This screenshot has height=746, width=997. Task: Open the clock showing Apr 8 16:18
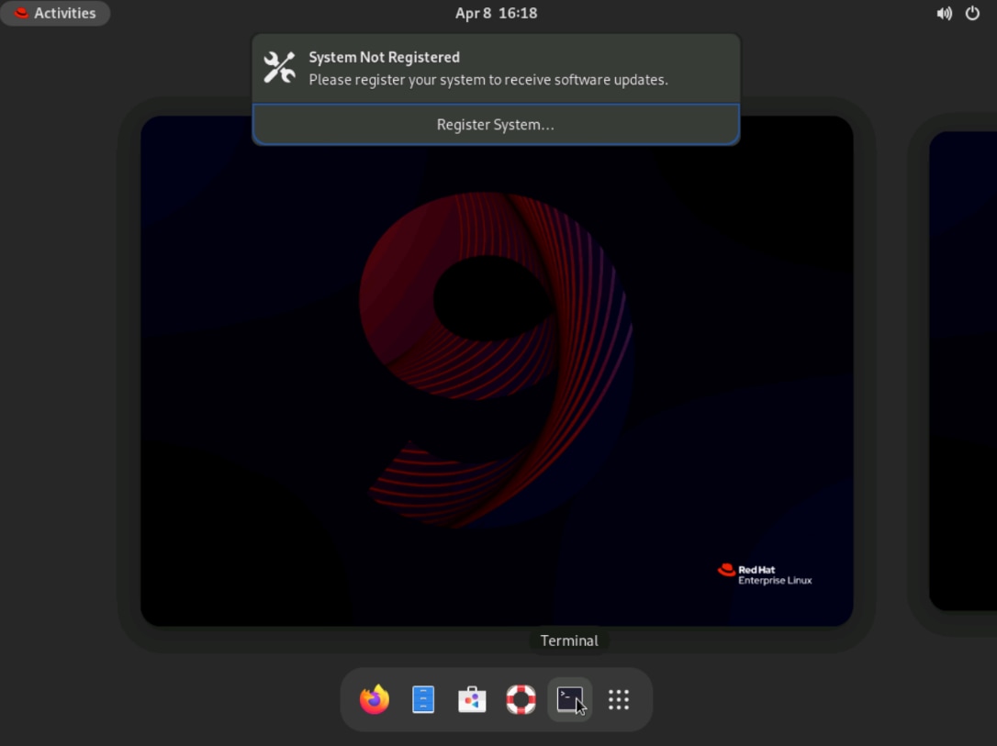coord(496,14)
